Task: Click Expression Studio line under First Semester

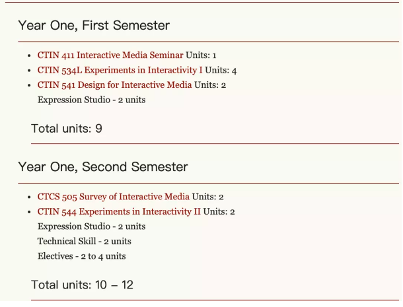Action: coord(91,100)
